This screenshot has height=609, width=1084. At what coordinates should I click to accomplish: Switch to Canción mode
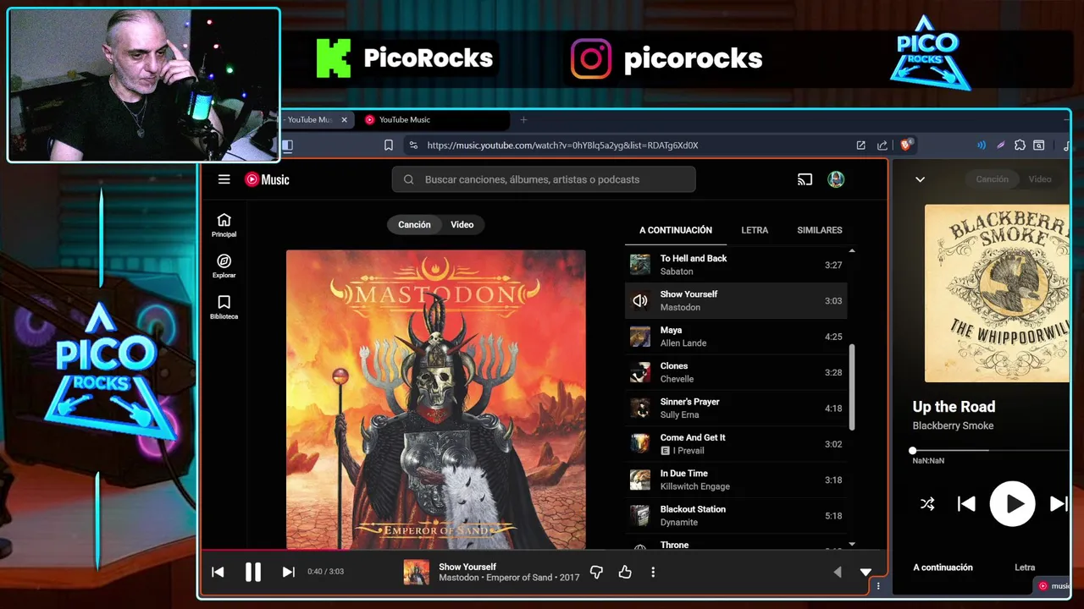(414, 225)
